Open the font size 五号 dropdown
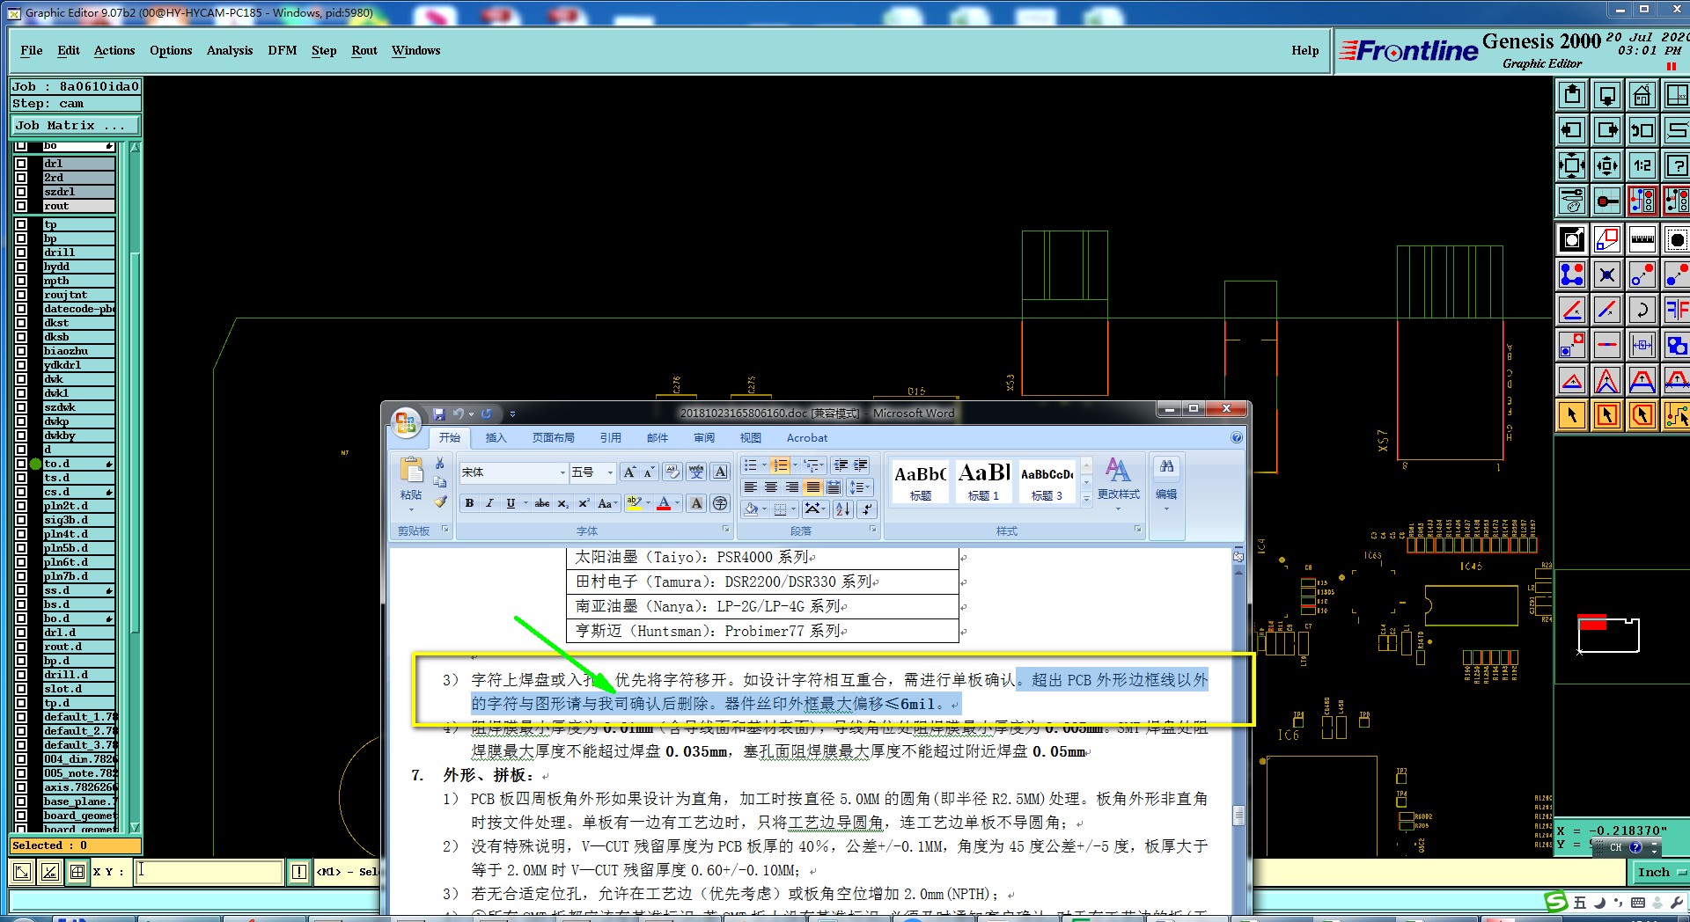Image resolution: width=1690 pixels, height=922 pixels. click(x=610, y=472)
